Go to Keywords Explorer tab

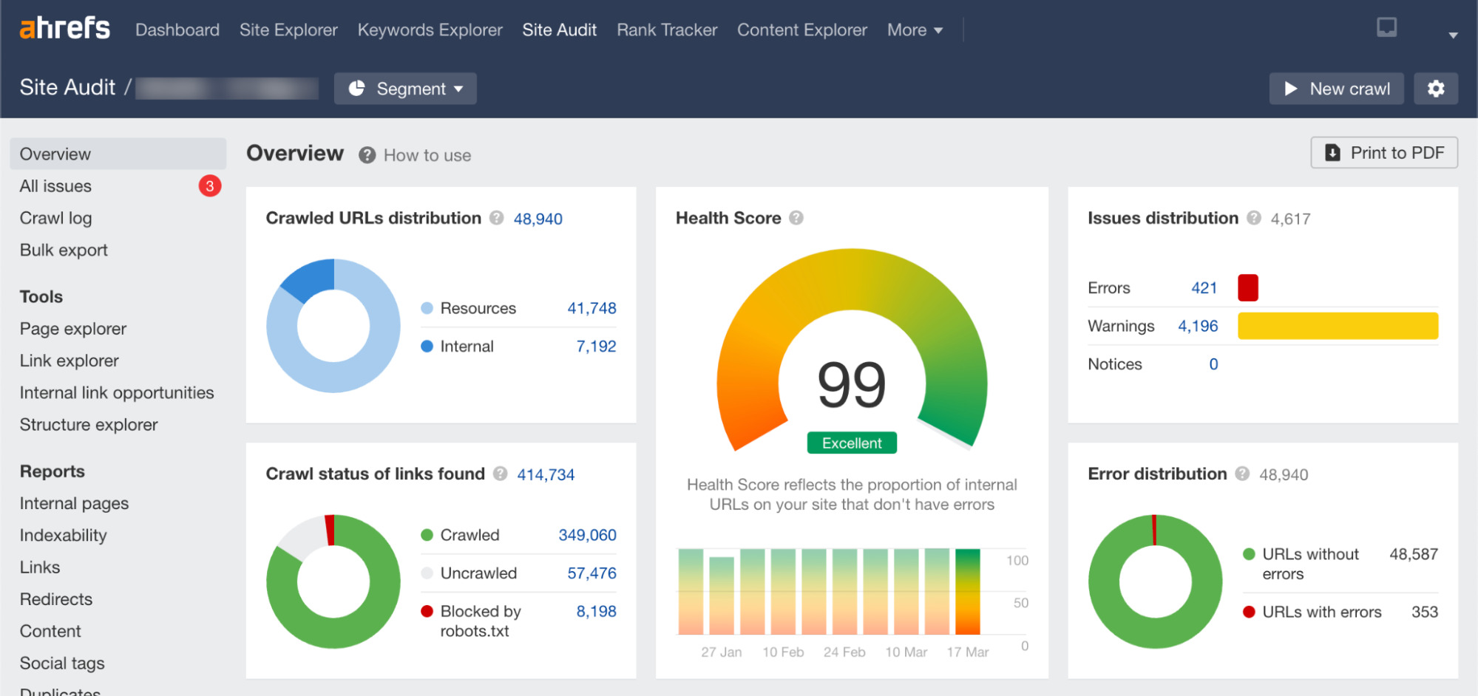tap(430, 30)
